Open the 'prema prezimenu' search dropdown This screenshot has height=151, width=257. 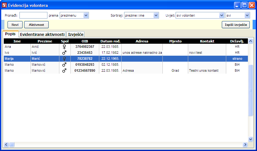[x=86, y=15]
